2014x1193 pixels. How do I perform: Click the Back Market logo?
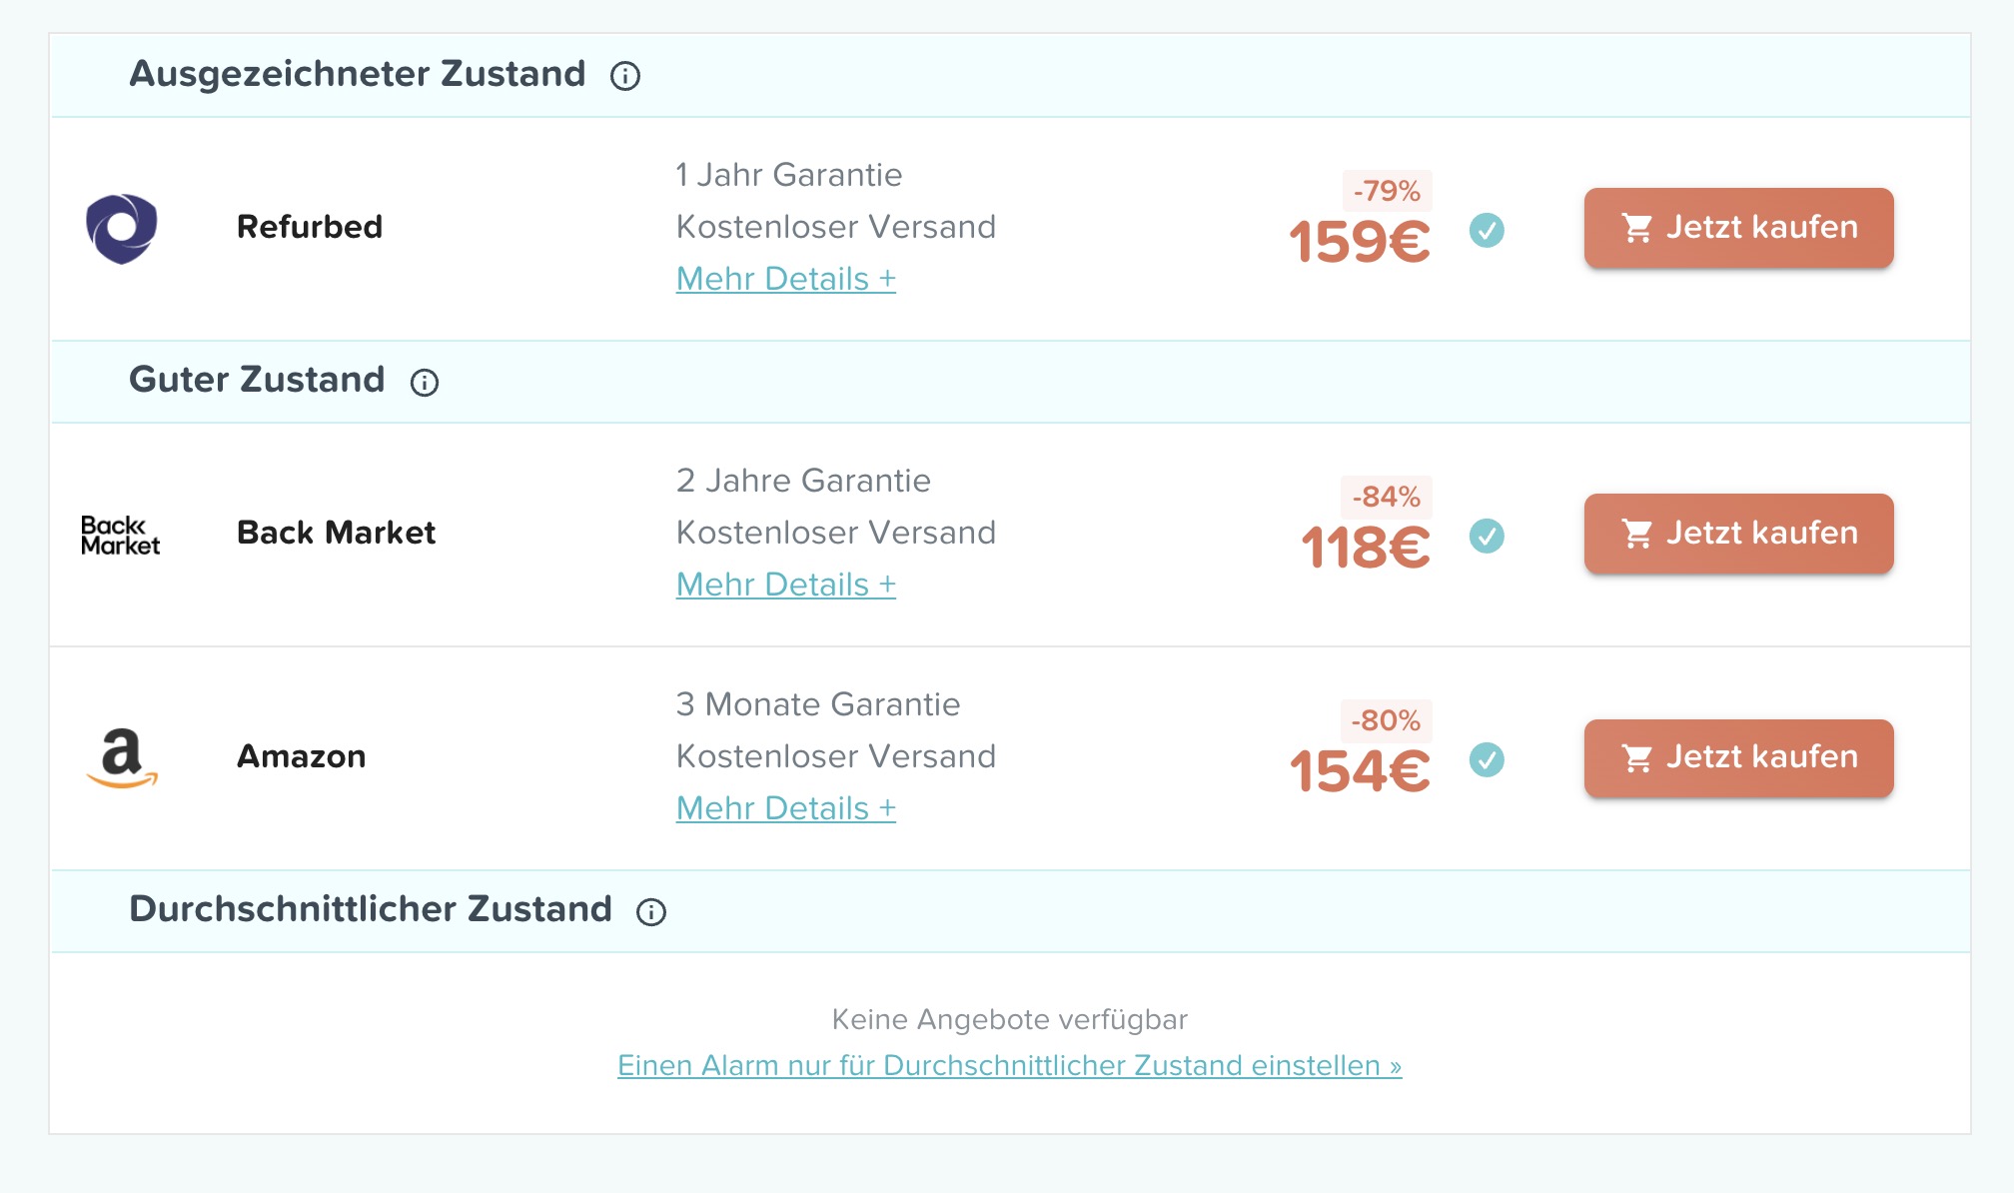pos(121,535)
